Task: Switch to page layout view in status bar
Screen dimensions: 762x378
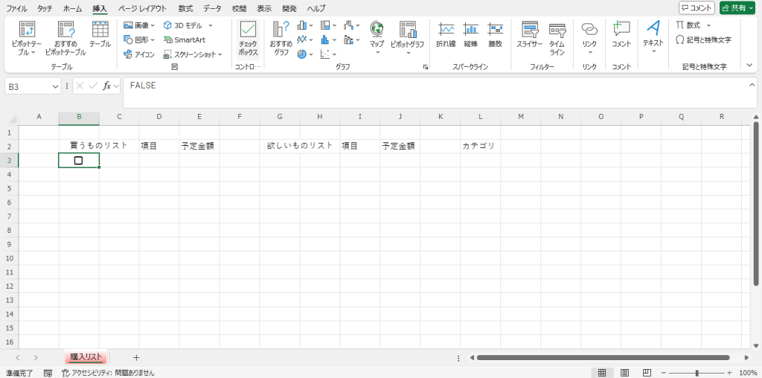Action: tap(625, 372)
